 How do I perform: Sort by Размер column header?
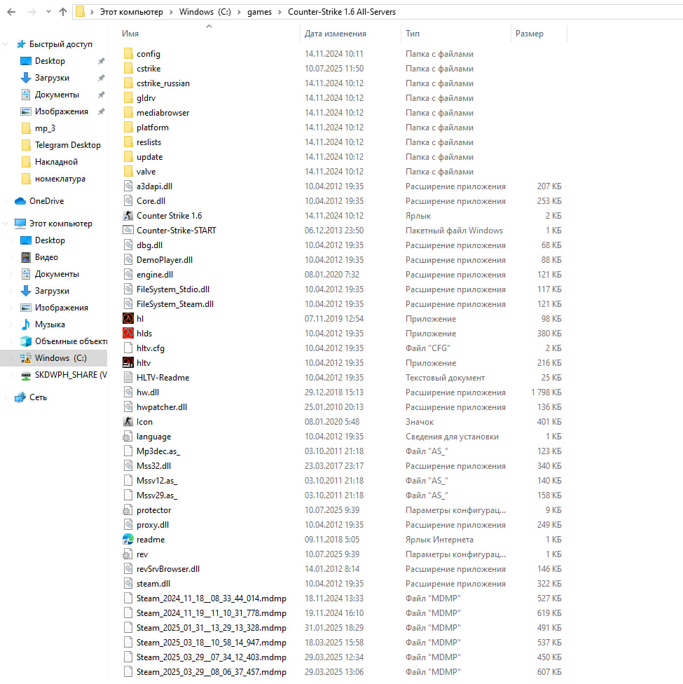(529, 34)
